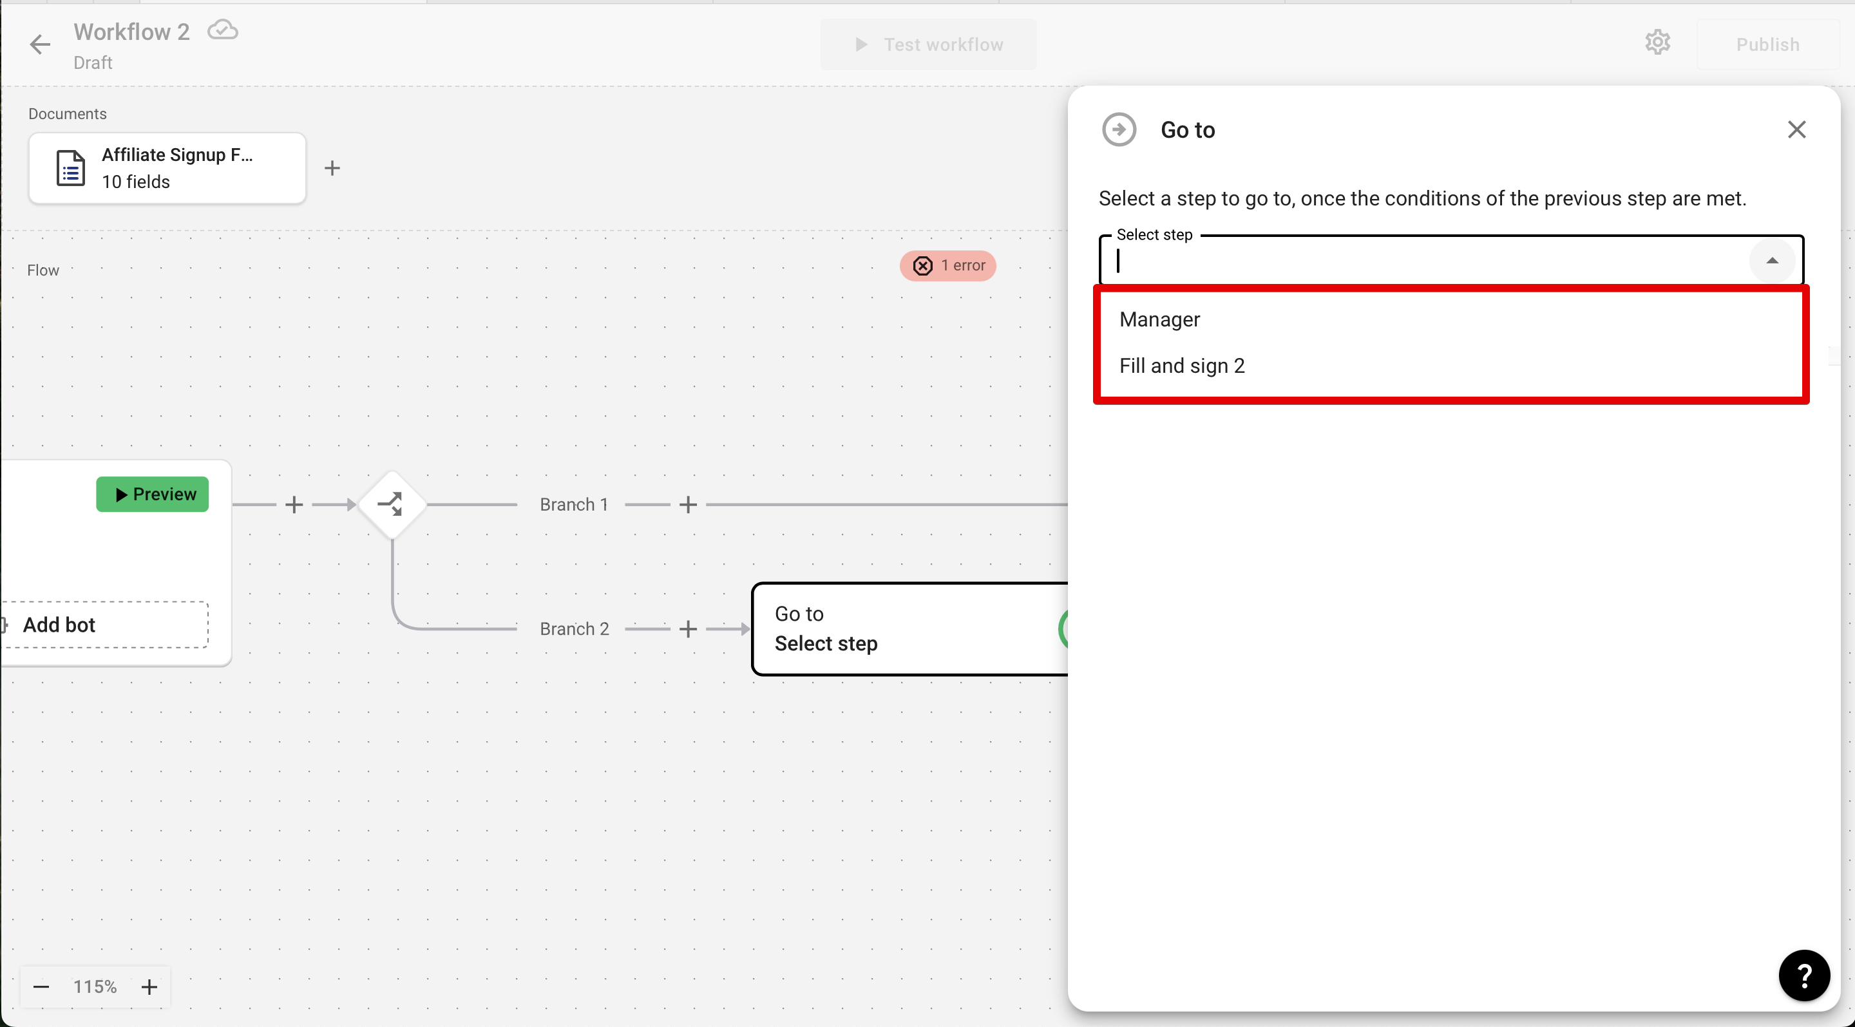Click the cloud saved status icon
Screen dimensions: 1855x1027
pyautogui.click(x=222, y=31)
